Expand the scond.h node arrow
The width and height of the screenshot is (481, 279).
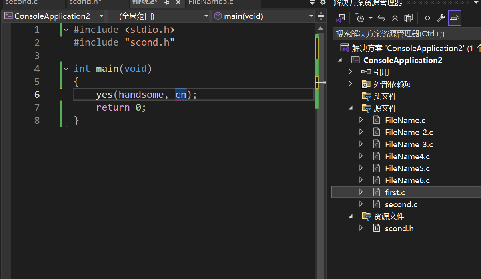coord(361,228)
